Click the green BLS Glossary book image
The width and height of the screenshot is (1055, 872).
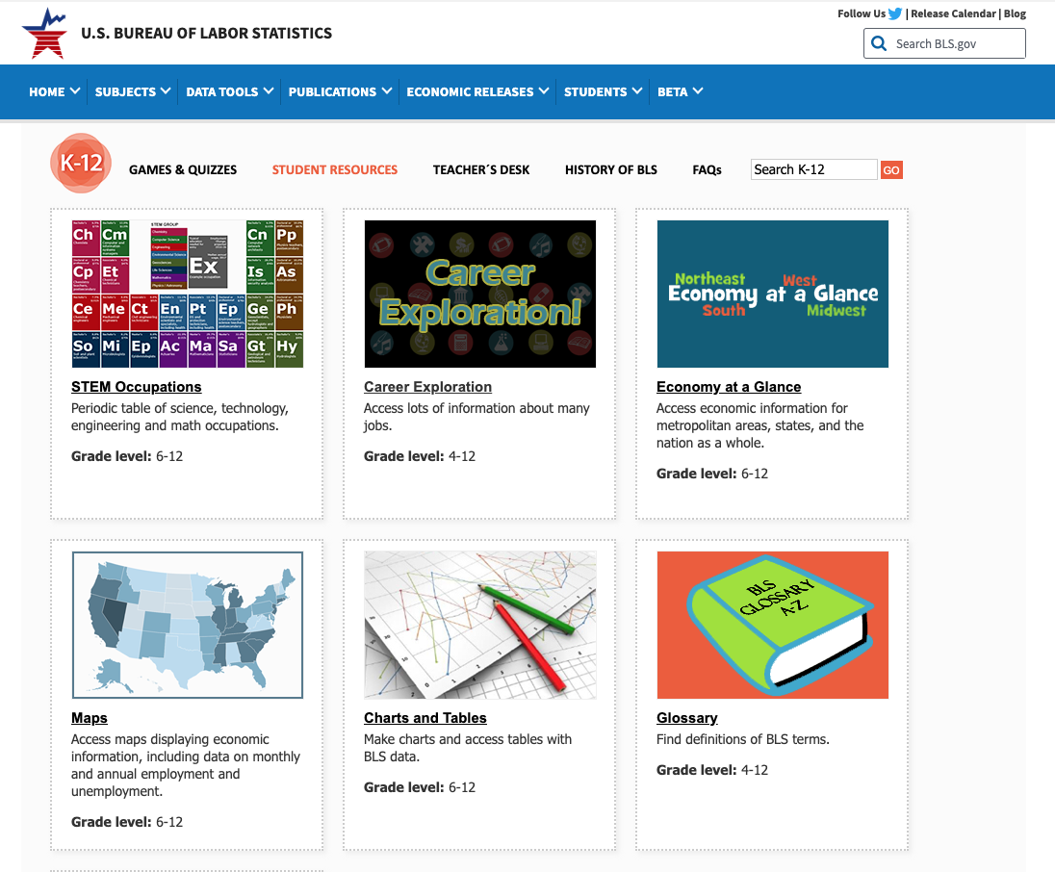point(772,625)
